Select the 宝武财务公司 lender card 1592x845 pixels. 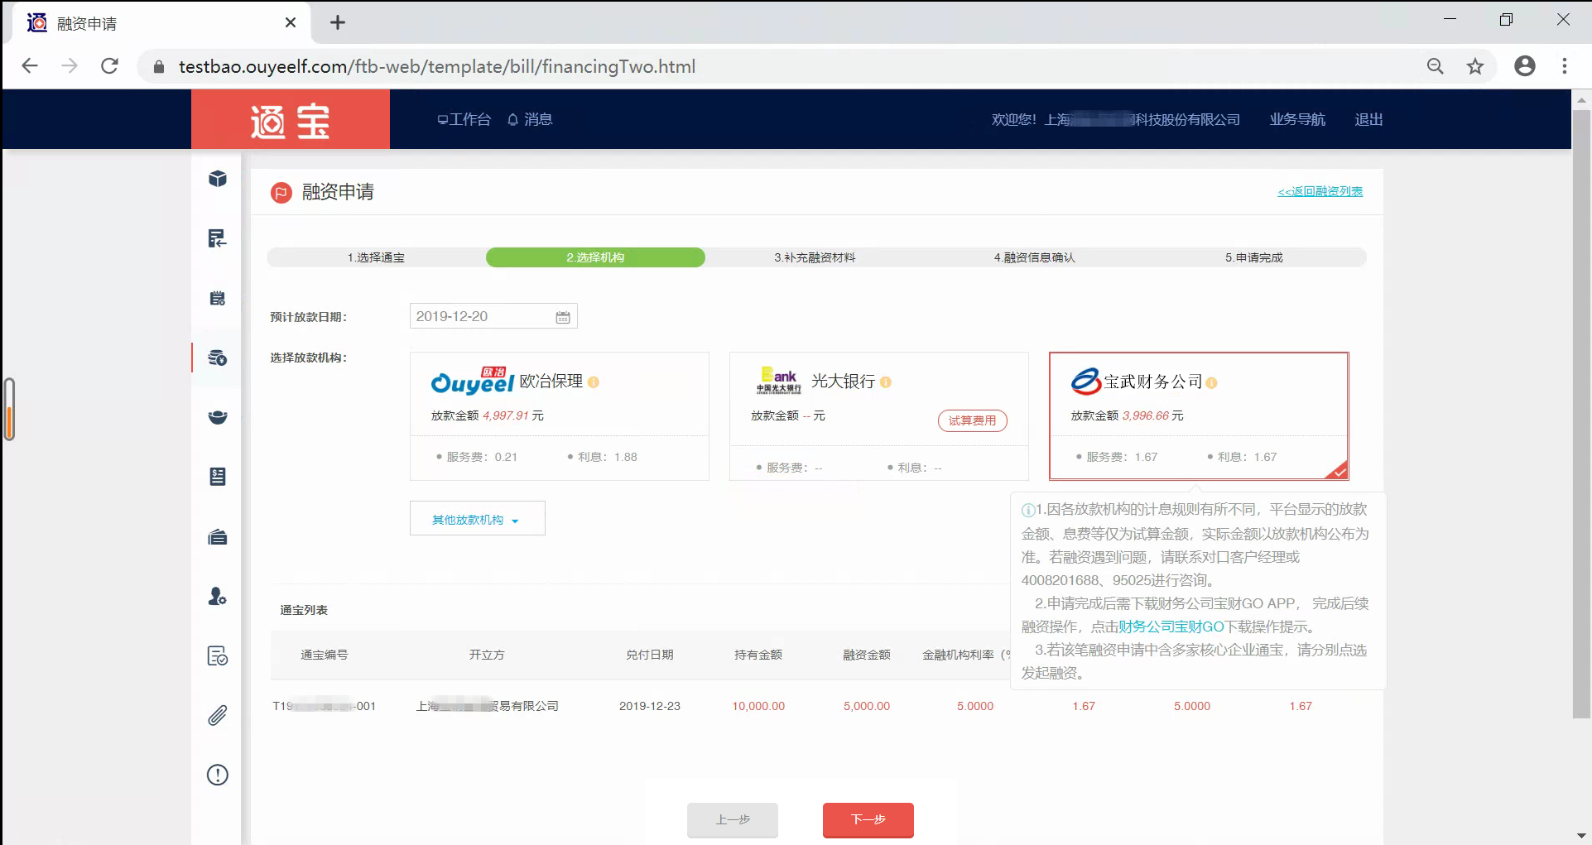click(x=1199, y=416)
